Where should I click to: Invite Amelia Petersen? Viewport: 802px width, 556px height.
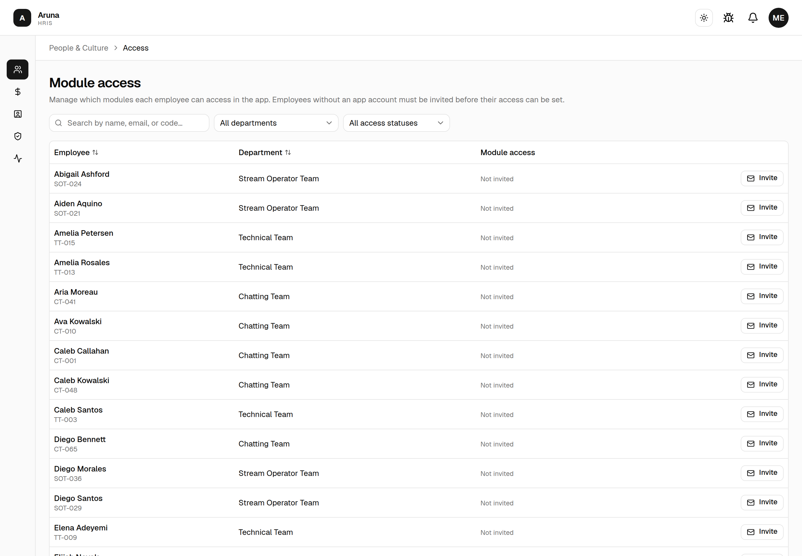coord(762,237)
